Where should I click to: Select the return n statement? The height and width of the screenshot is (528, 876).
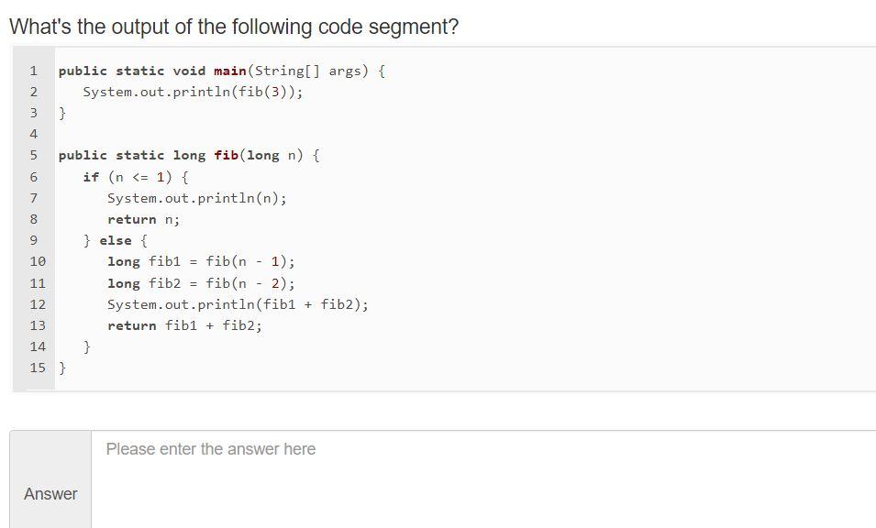click(141, 219)
